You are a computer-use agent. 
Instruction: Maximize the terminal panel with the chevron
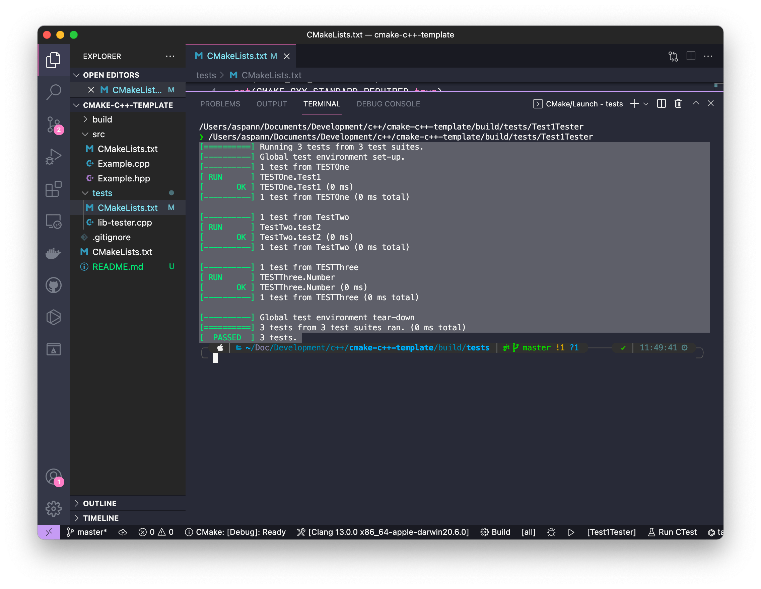pos(696,103)
